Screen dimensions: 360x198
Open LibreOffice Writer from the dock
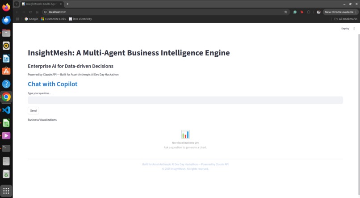[6, 59]
